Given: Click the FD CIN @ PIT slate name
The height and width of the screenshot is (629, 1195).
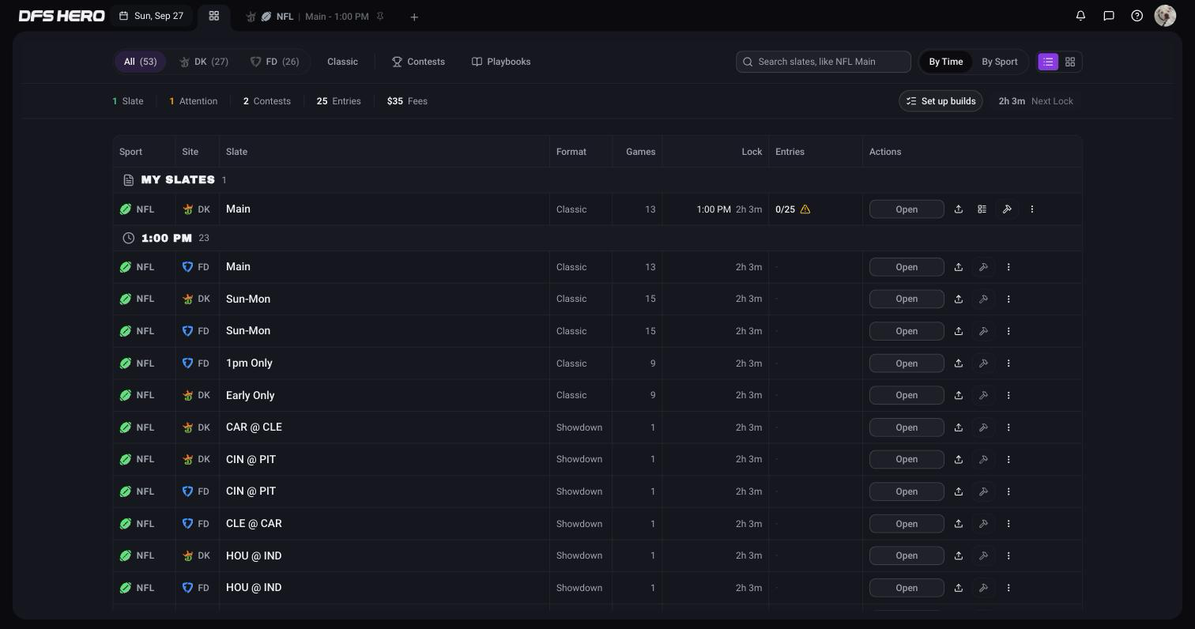Looking at the screenshot, I should [251, 492].
